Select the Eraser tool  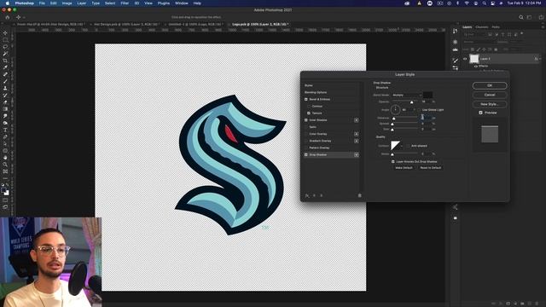5,102
